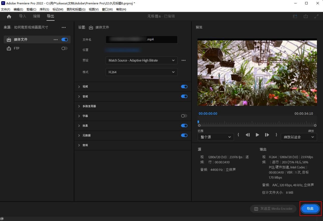
Task: Step back one frame in preview
Action: pos(248,135)
